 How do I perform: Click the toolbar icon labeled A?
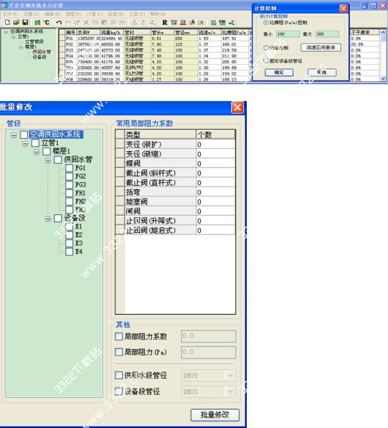click(192, 23)
